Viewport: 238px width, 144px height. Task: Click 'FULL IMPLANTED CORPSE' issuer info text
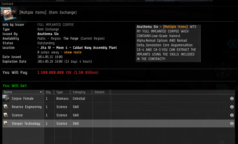click(x=55, y=25)
